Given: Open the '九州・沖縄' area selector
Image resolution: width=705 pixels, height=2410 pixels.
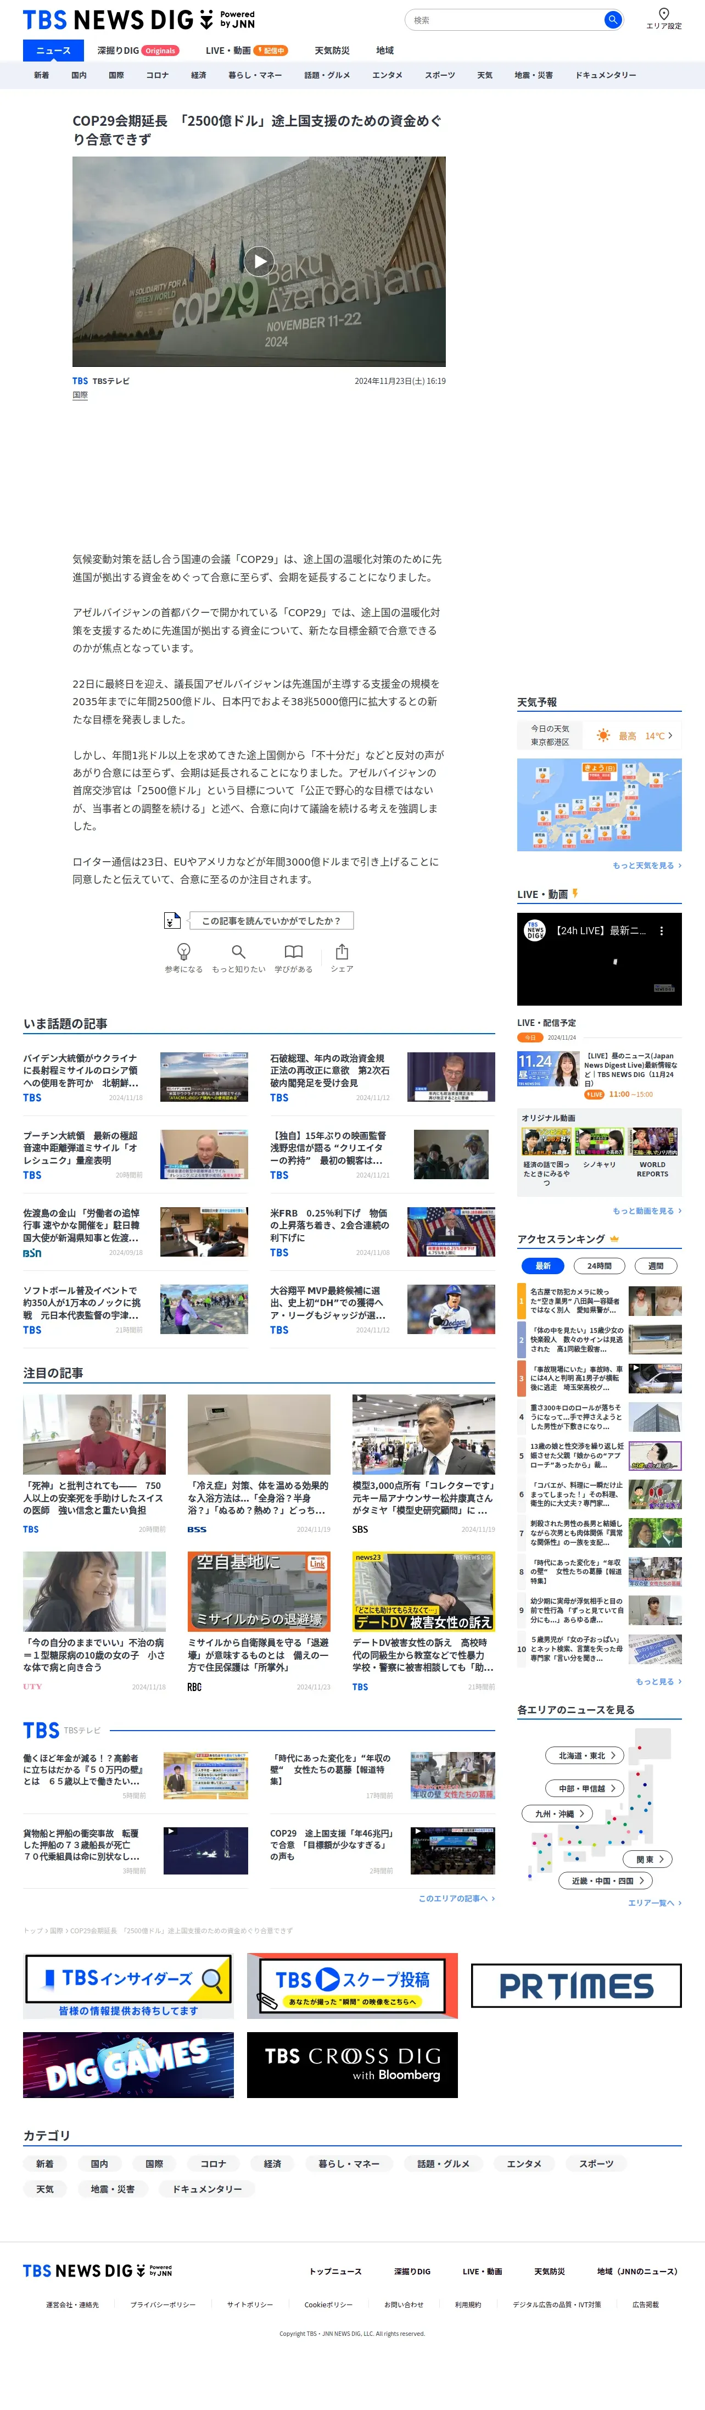Looking at the screenshot, I should click(557, 1814).
